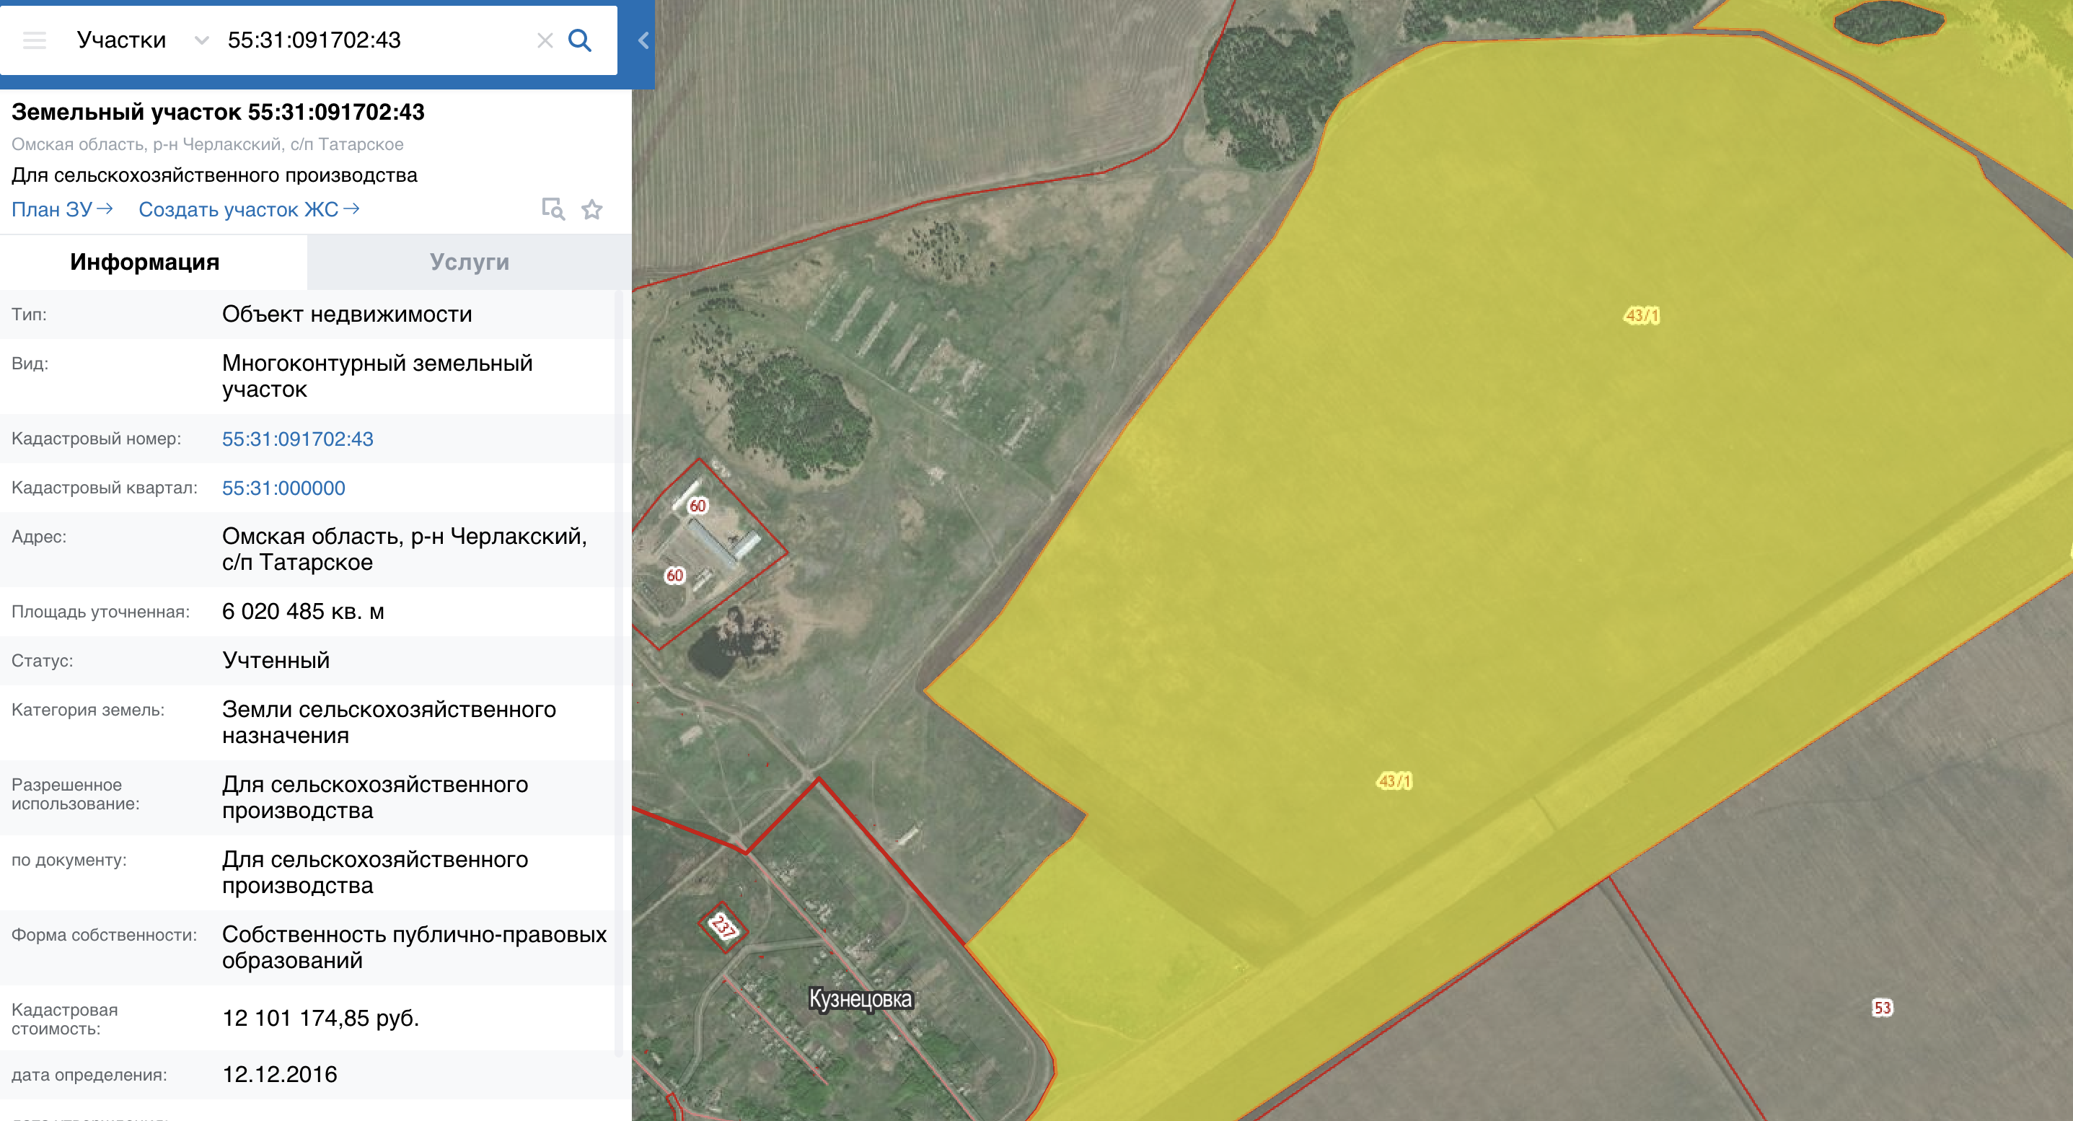
Task: Switch to the Информация tab
Action: [x=145, y=263]
